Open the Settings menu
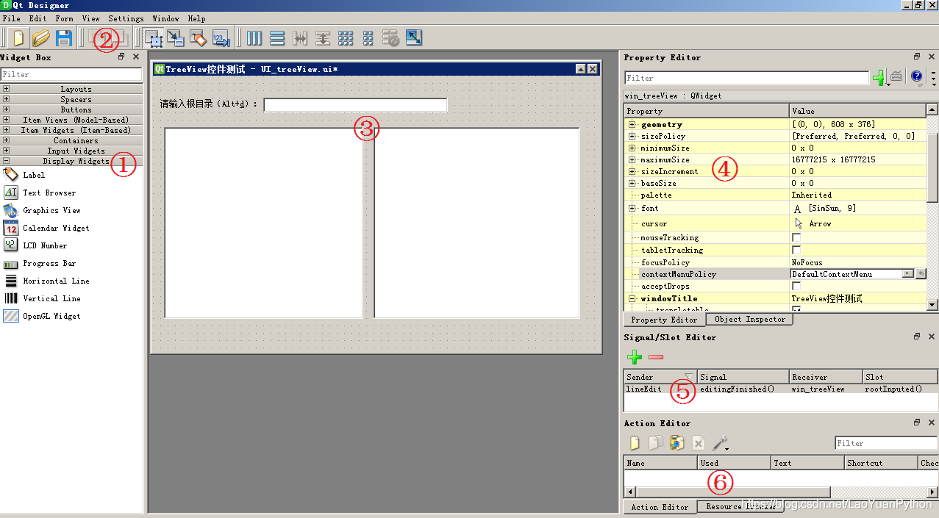Viewport: 939px width, 518px height. 126,18
